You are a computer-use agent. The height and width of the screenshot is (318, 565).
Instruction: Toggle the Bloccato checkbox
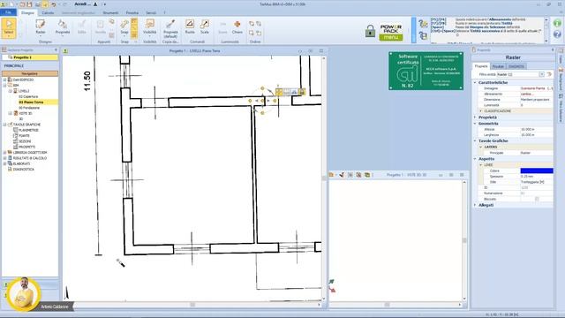point(537,199)
